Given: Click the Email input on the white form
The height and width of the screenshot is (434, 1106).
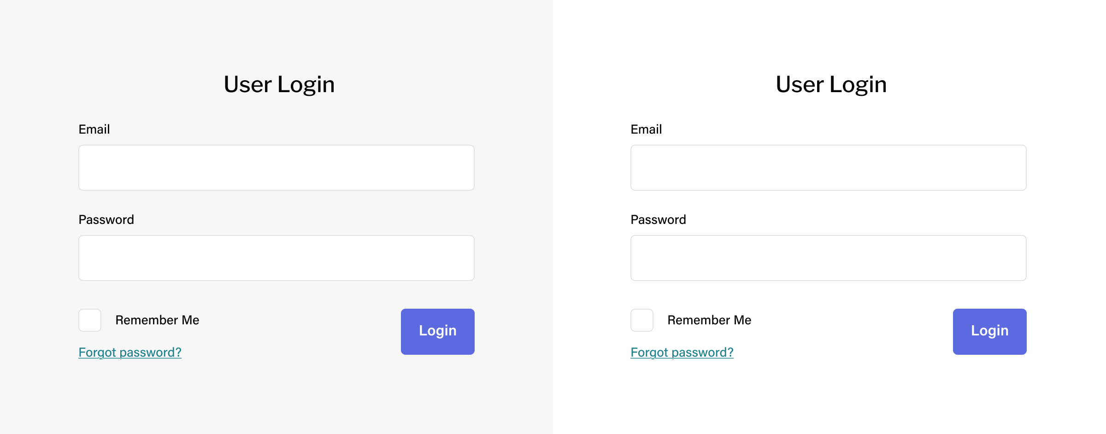Looking at the screenshot, I should (x=828, y=168).
